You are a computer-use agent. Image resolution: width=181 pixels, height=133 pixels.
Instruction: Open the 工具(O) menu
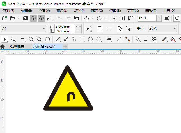(x=169, y=11)
